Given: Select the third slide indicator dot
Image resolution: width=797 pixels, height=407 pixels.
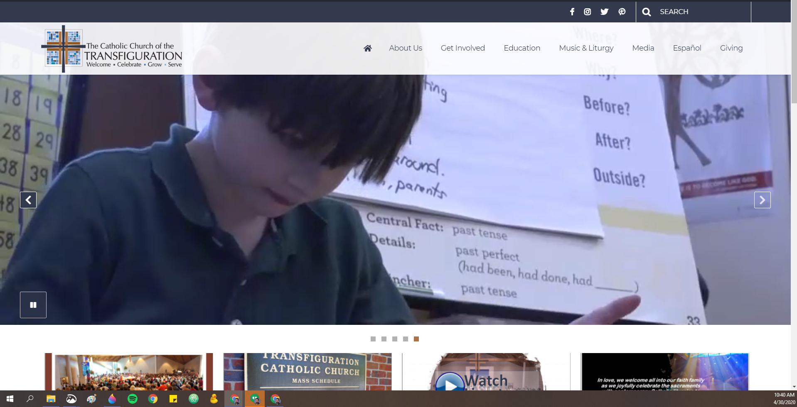Looking at the screenshot, I should (x=394, y=339).
